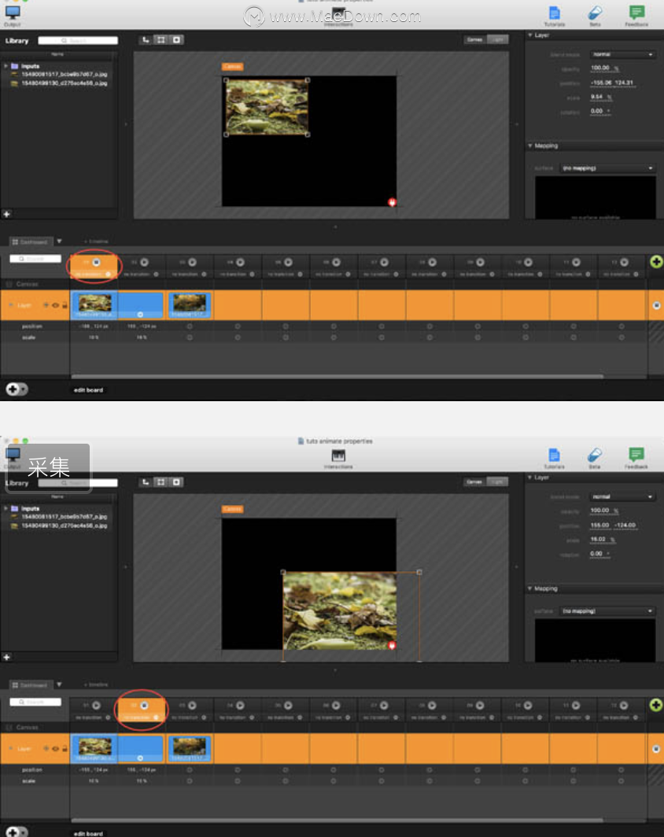
Task: Switch to the timeline tab in the top window
Action: coord(96,242)
